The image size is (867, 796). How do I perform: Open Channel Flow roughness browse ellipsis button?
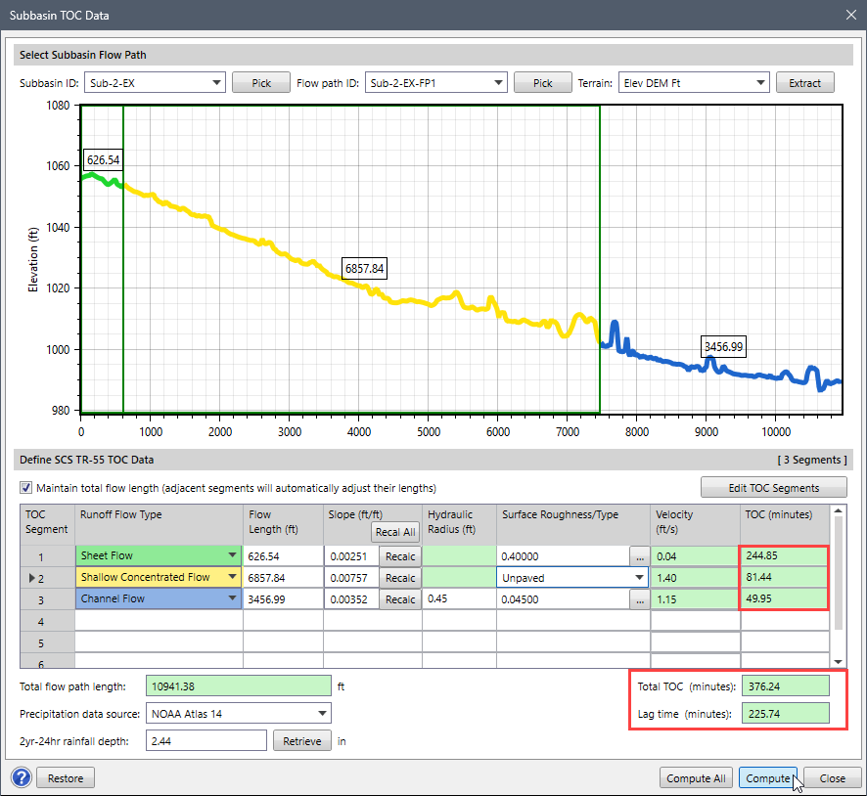(640, 599)
